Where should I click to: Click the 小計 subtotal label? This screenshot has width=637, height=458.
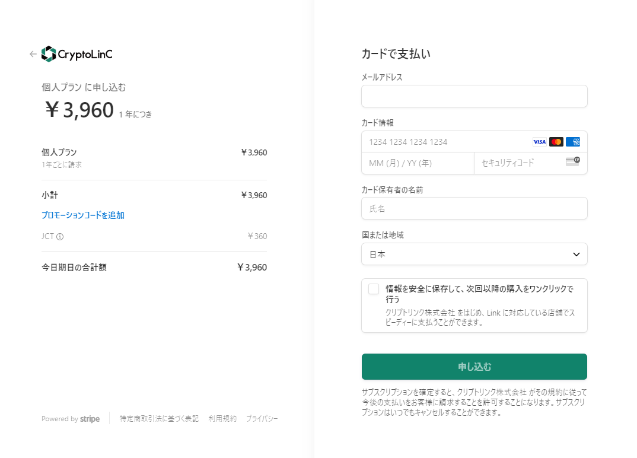[x=50, y=195]
